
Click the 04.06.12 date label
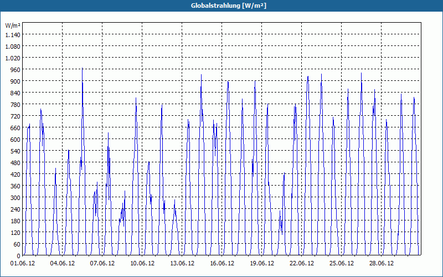click(x=63, y=264)
